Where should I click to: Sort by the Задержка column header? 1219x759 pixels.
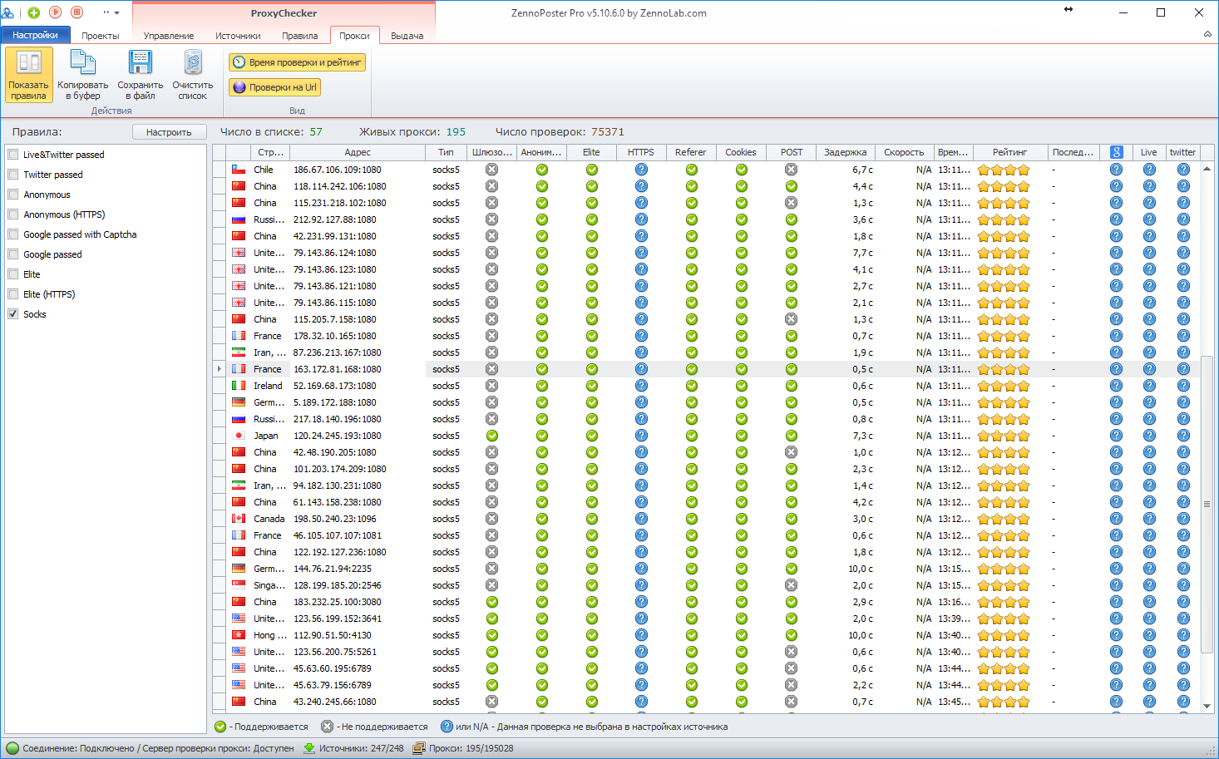[x=845, y=152]
